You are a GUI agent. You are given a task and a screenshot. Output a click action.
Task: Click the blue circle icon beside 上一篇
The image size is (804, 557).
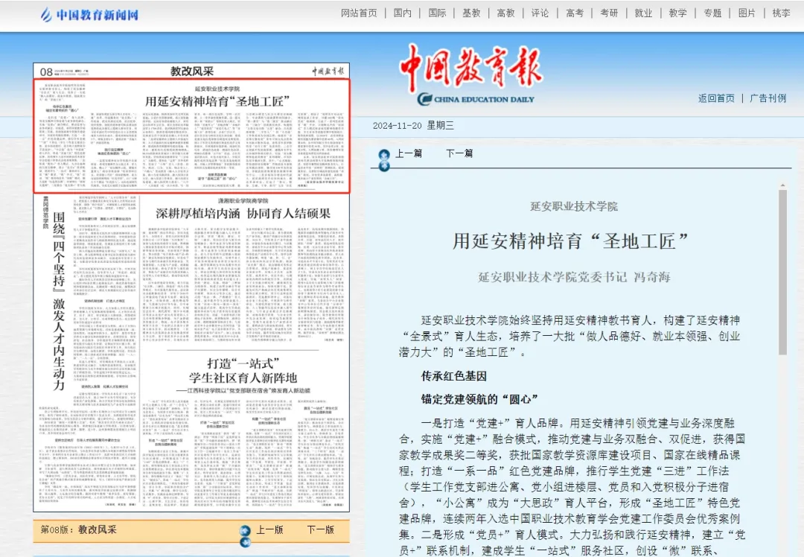pos(383,153)
